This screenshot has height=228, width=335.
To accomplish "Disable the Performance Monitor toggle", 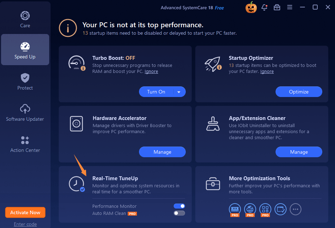I will pos(179,206).
